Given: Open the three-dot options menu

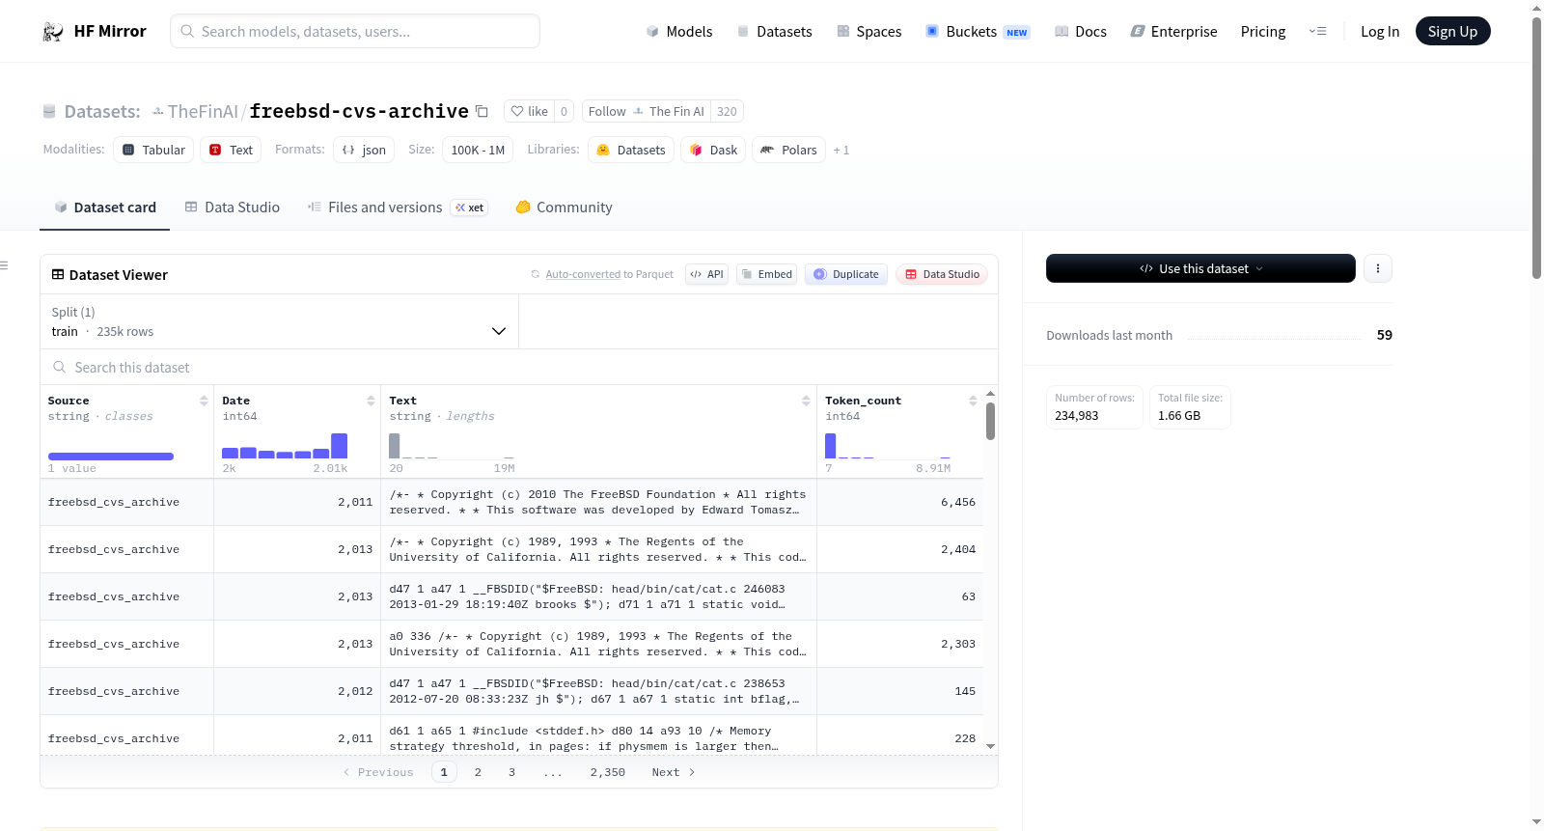Looking at the screenshot, I should point(1378,268).
